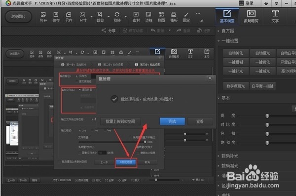This screenshot has width=296, height=196.
Task: Open the 尺寸 dropdown arrow
Action: point(92,17)
